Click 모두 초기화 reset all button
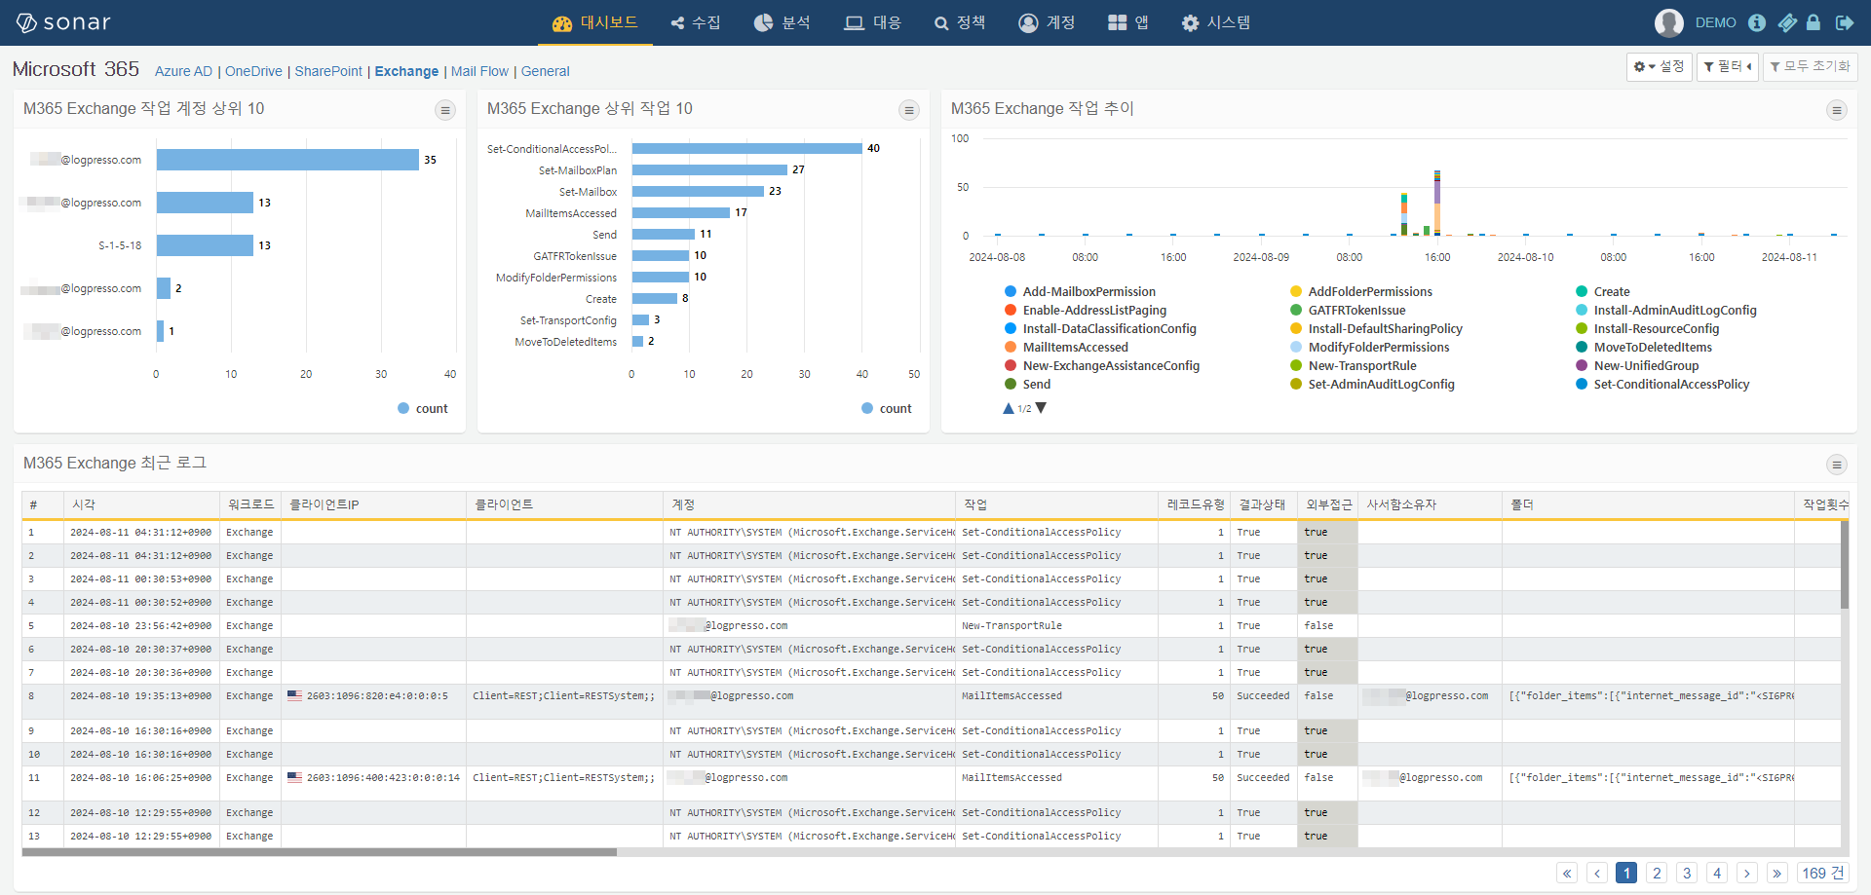Viewport: 1871px width, 895px height. tap(1810, 66)
